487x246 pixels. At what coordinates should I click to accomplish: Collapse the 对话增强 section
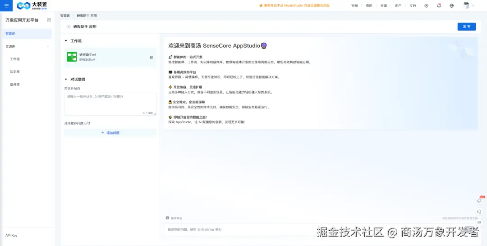click(x=66, y=79)
